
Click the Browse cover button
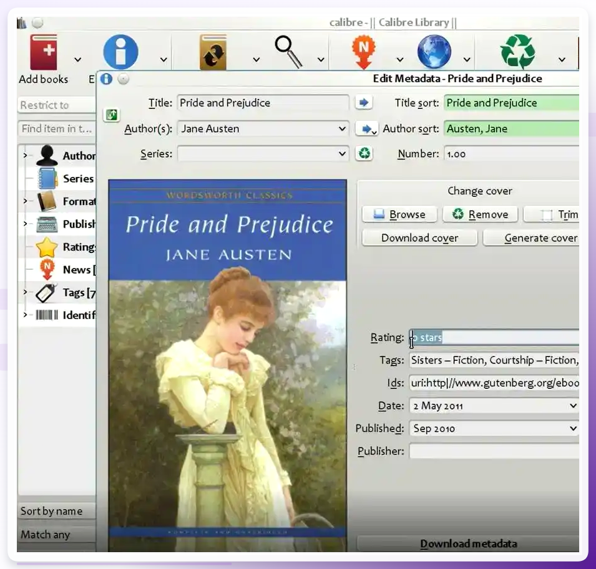(x=400, y=214)
